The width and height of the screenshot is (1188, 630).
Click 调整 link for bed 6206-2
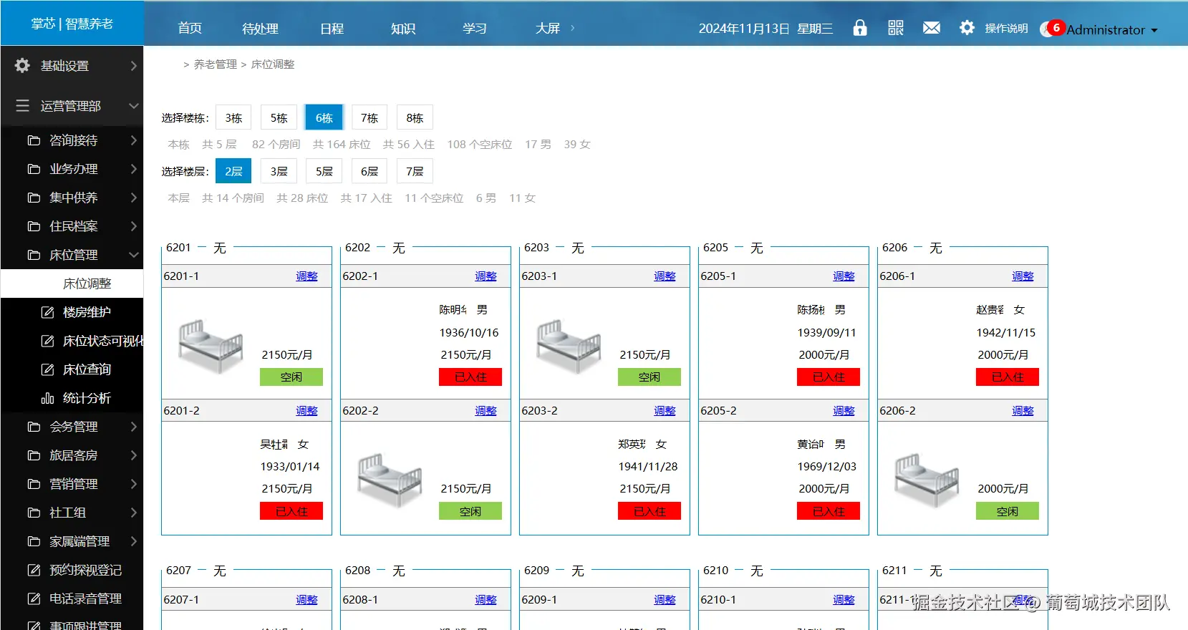tap(1023, 411)
